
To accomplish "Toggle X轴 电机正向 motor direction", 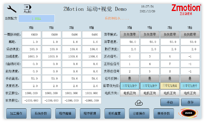I will pos(130,93).
